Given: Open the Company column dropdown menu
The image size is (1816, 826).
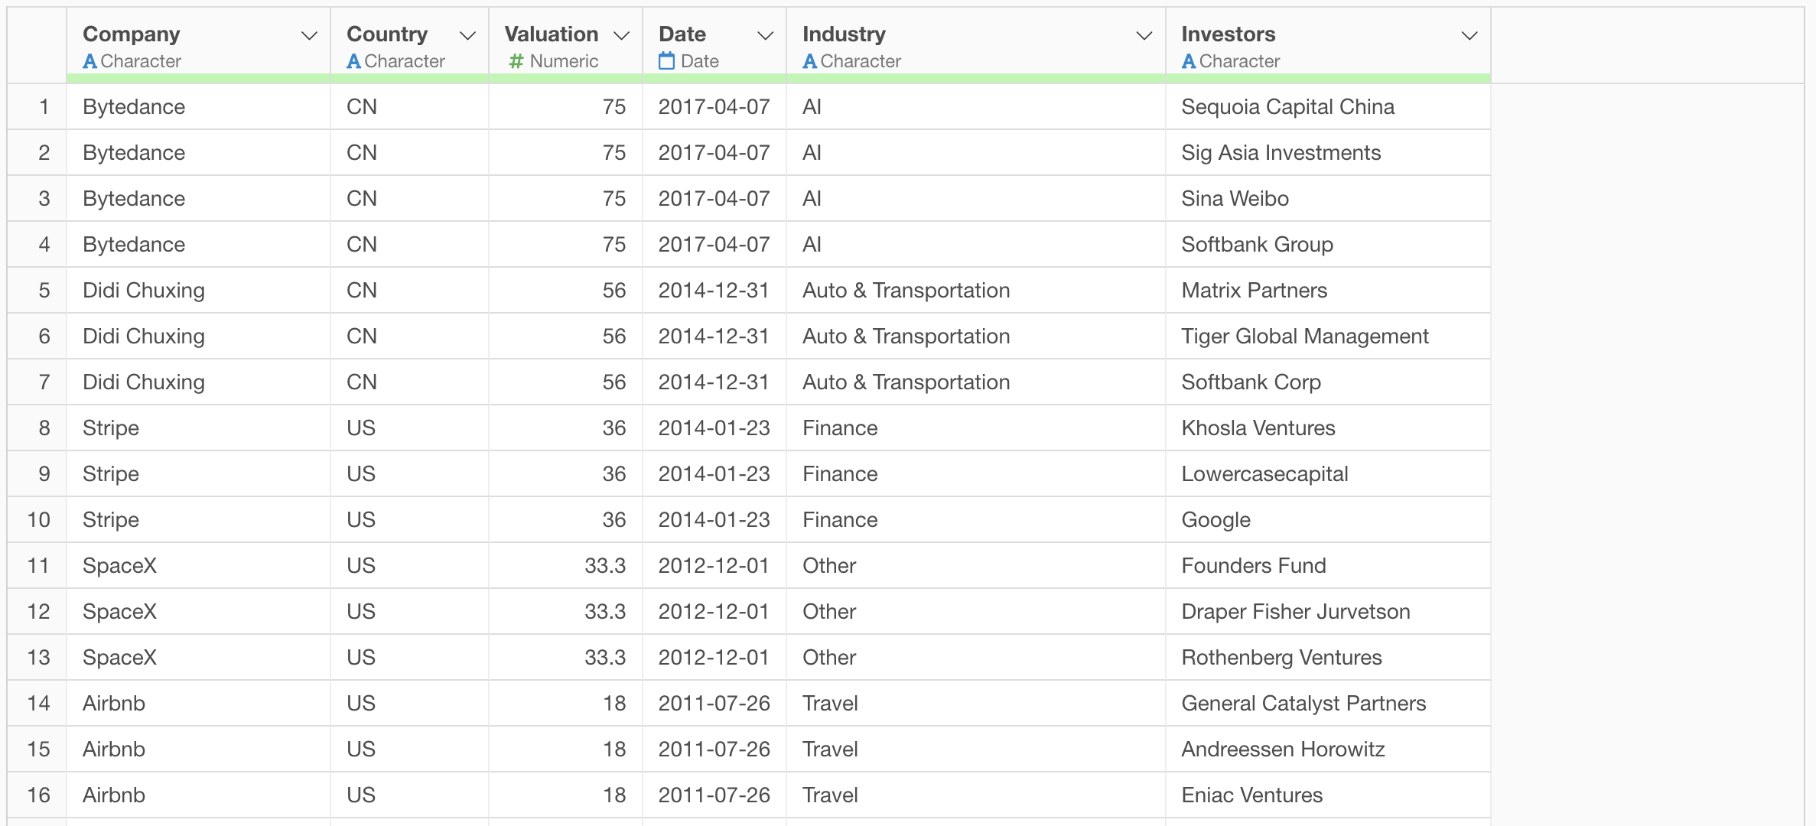Looking at the screenshot, I should click(x=309, y=35).
